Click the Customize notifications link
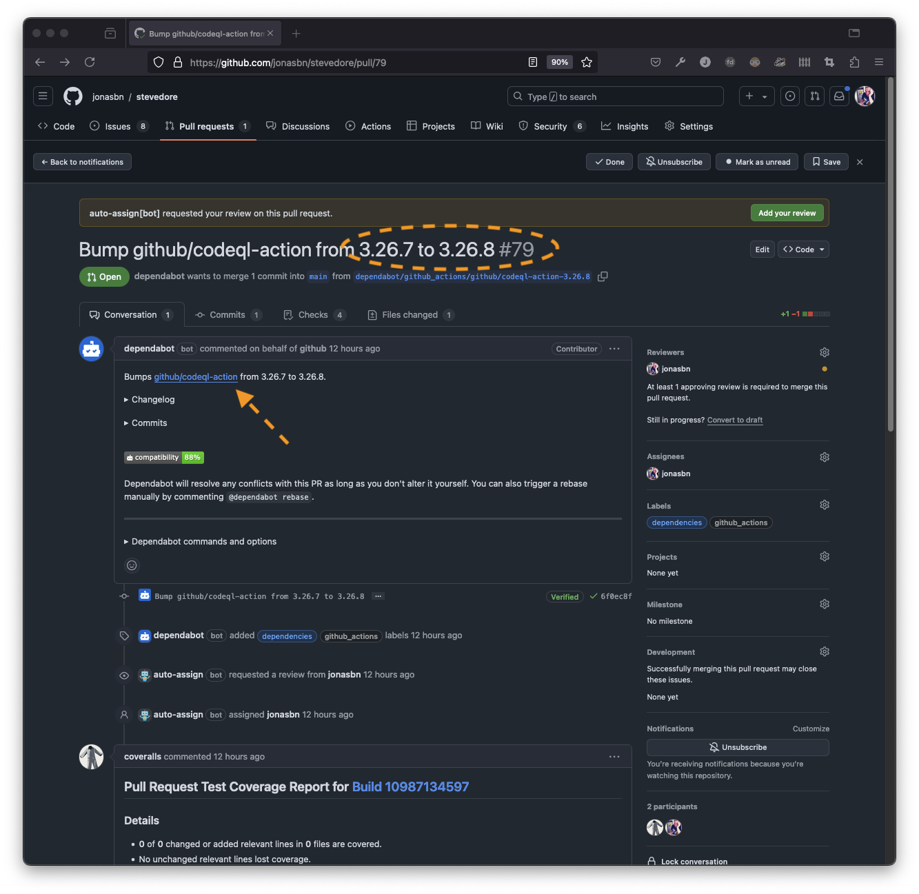 (811, 729)
